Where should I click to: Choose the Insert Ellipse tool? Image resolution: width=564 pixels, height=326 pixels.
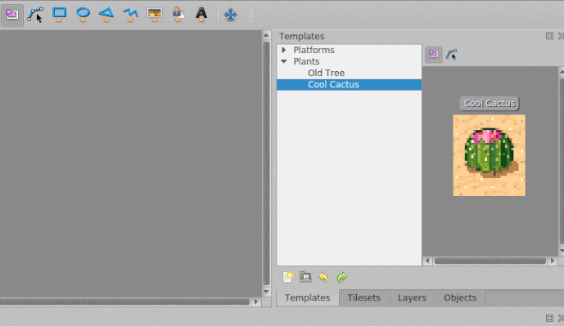83,15
